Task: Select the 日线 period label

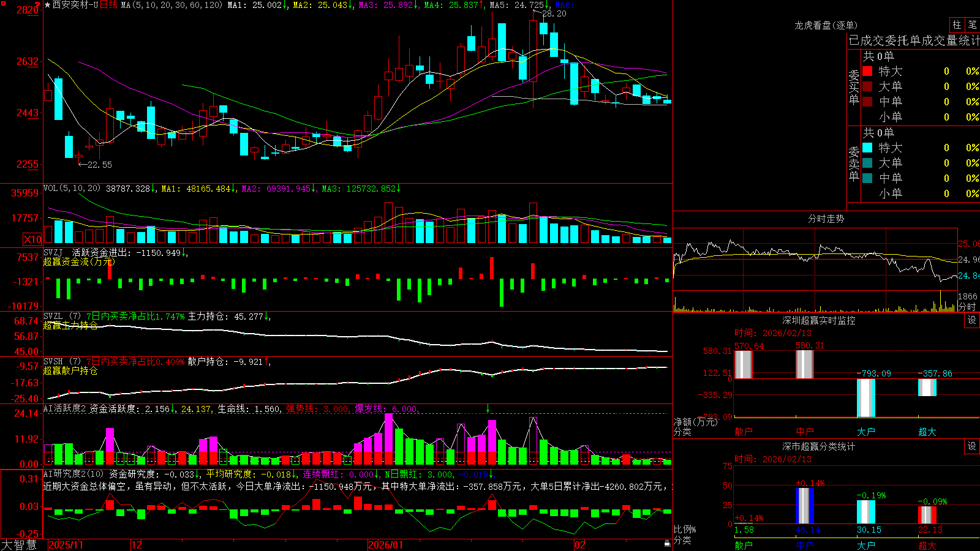Action: [108, 5]
